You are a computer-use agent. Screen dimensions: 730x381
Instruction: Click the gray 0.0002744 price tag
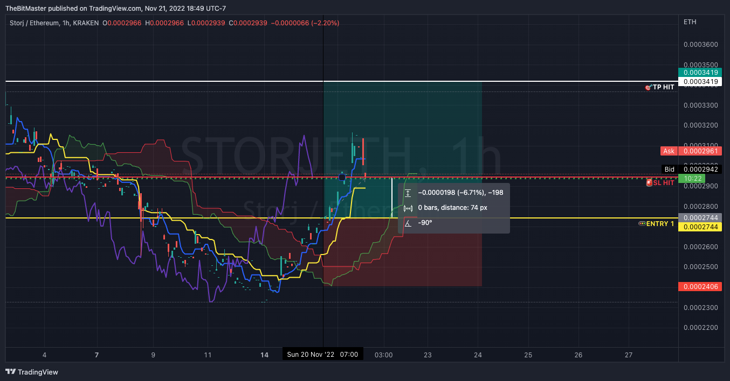pyautogui.click(x=700, y=218)
